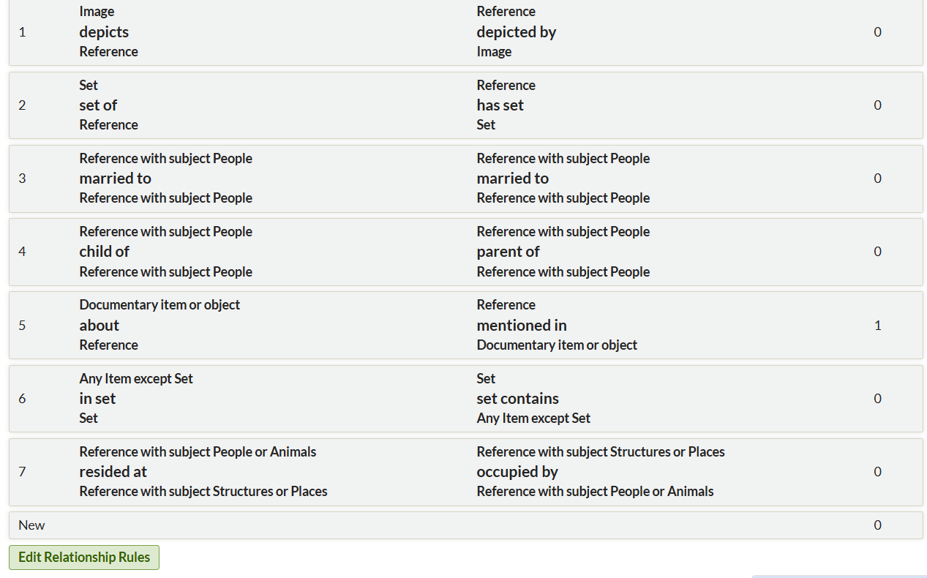
Task: Click the "mentioned in" inverse label
Action: coord(522,326)
